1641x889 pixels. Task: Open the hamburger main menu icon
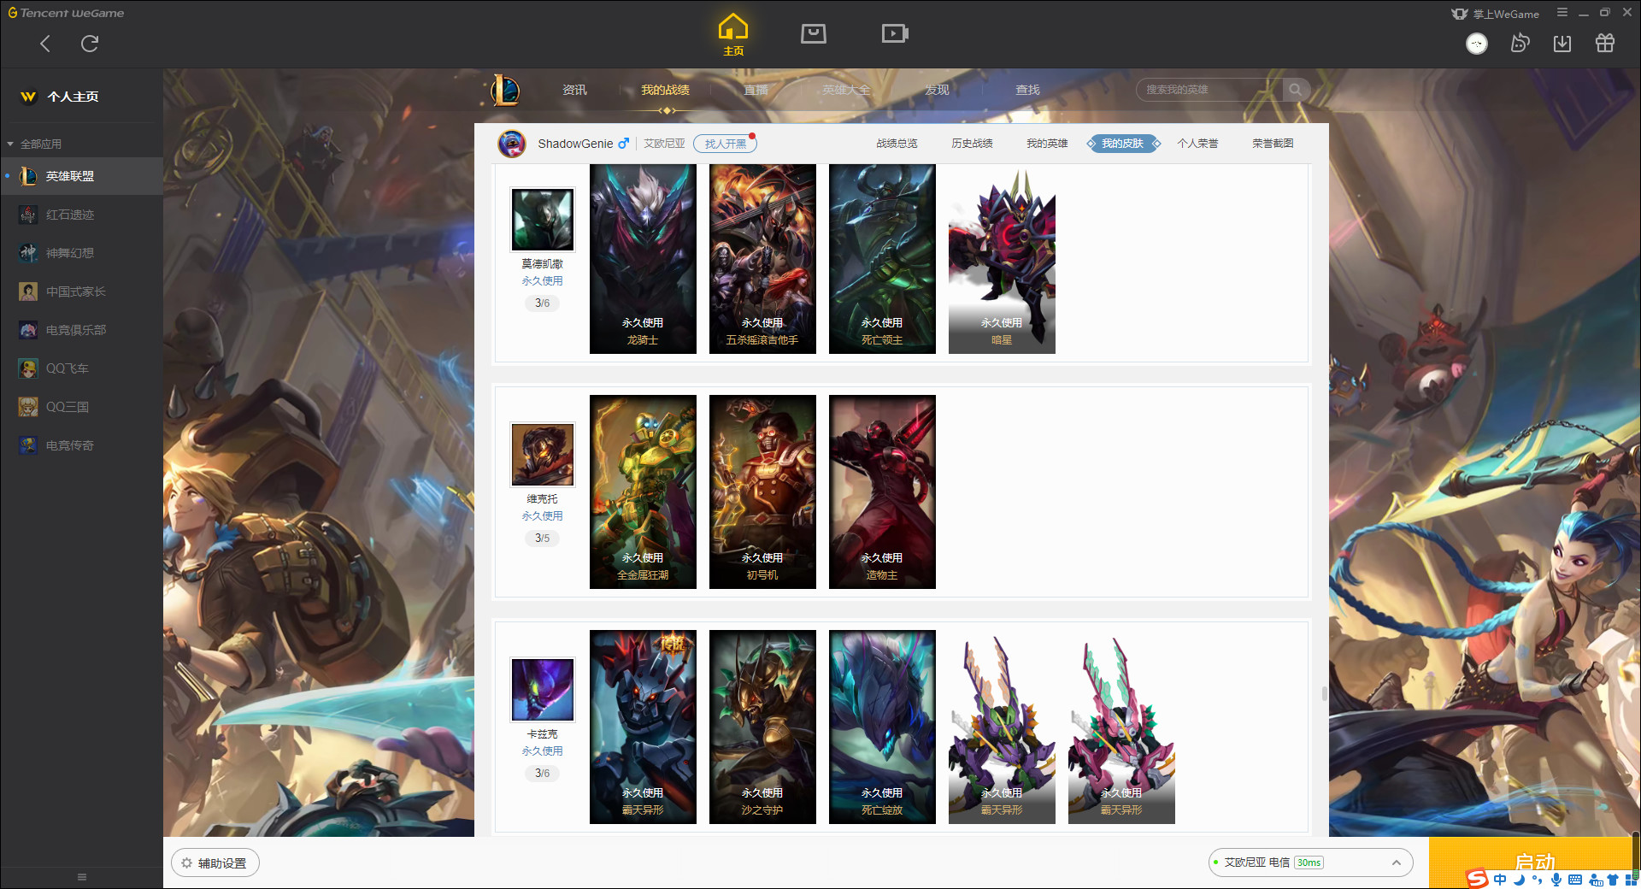(x=1562, y=13)
